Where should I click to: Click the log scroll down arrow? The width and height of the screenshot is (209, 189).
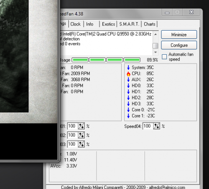(155, 52)
